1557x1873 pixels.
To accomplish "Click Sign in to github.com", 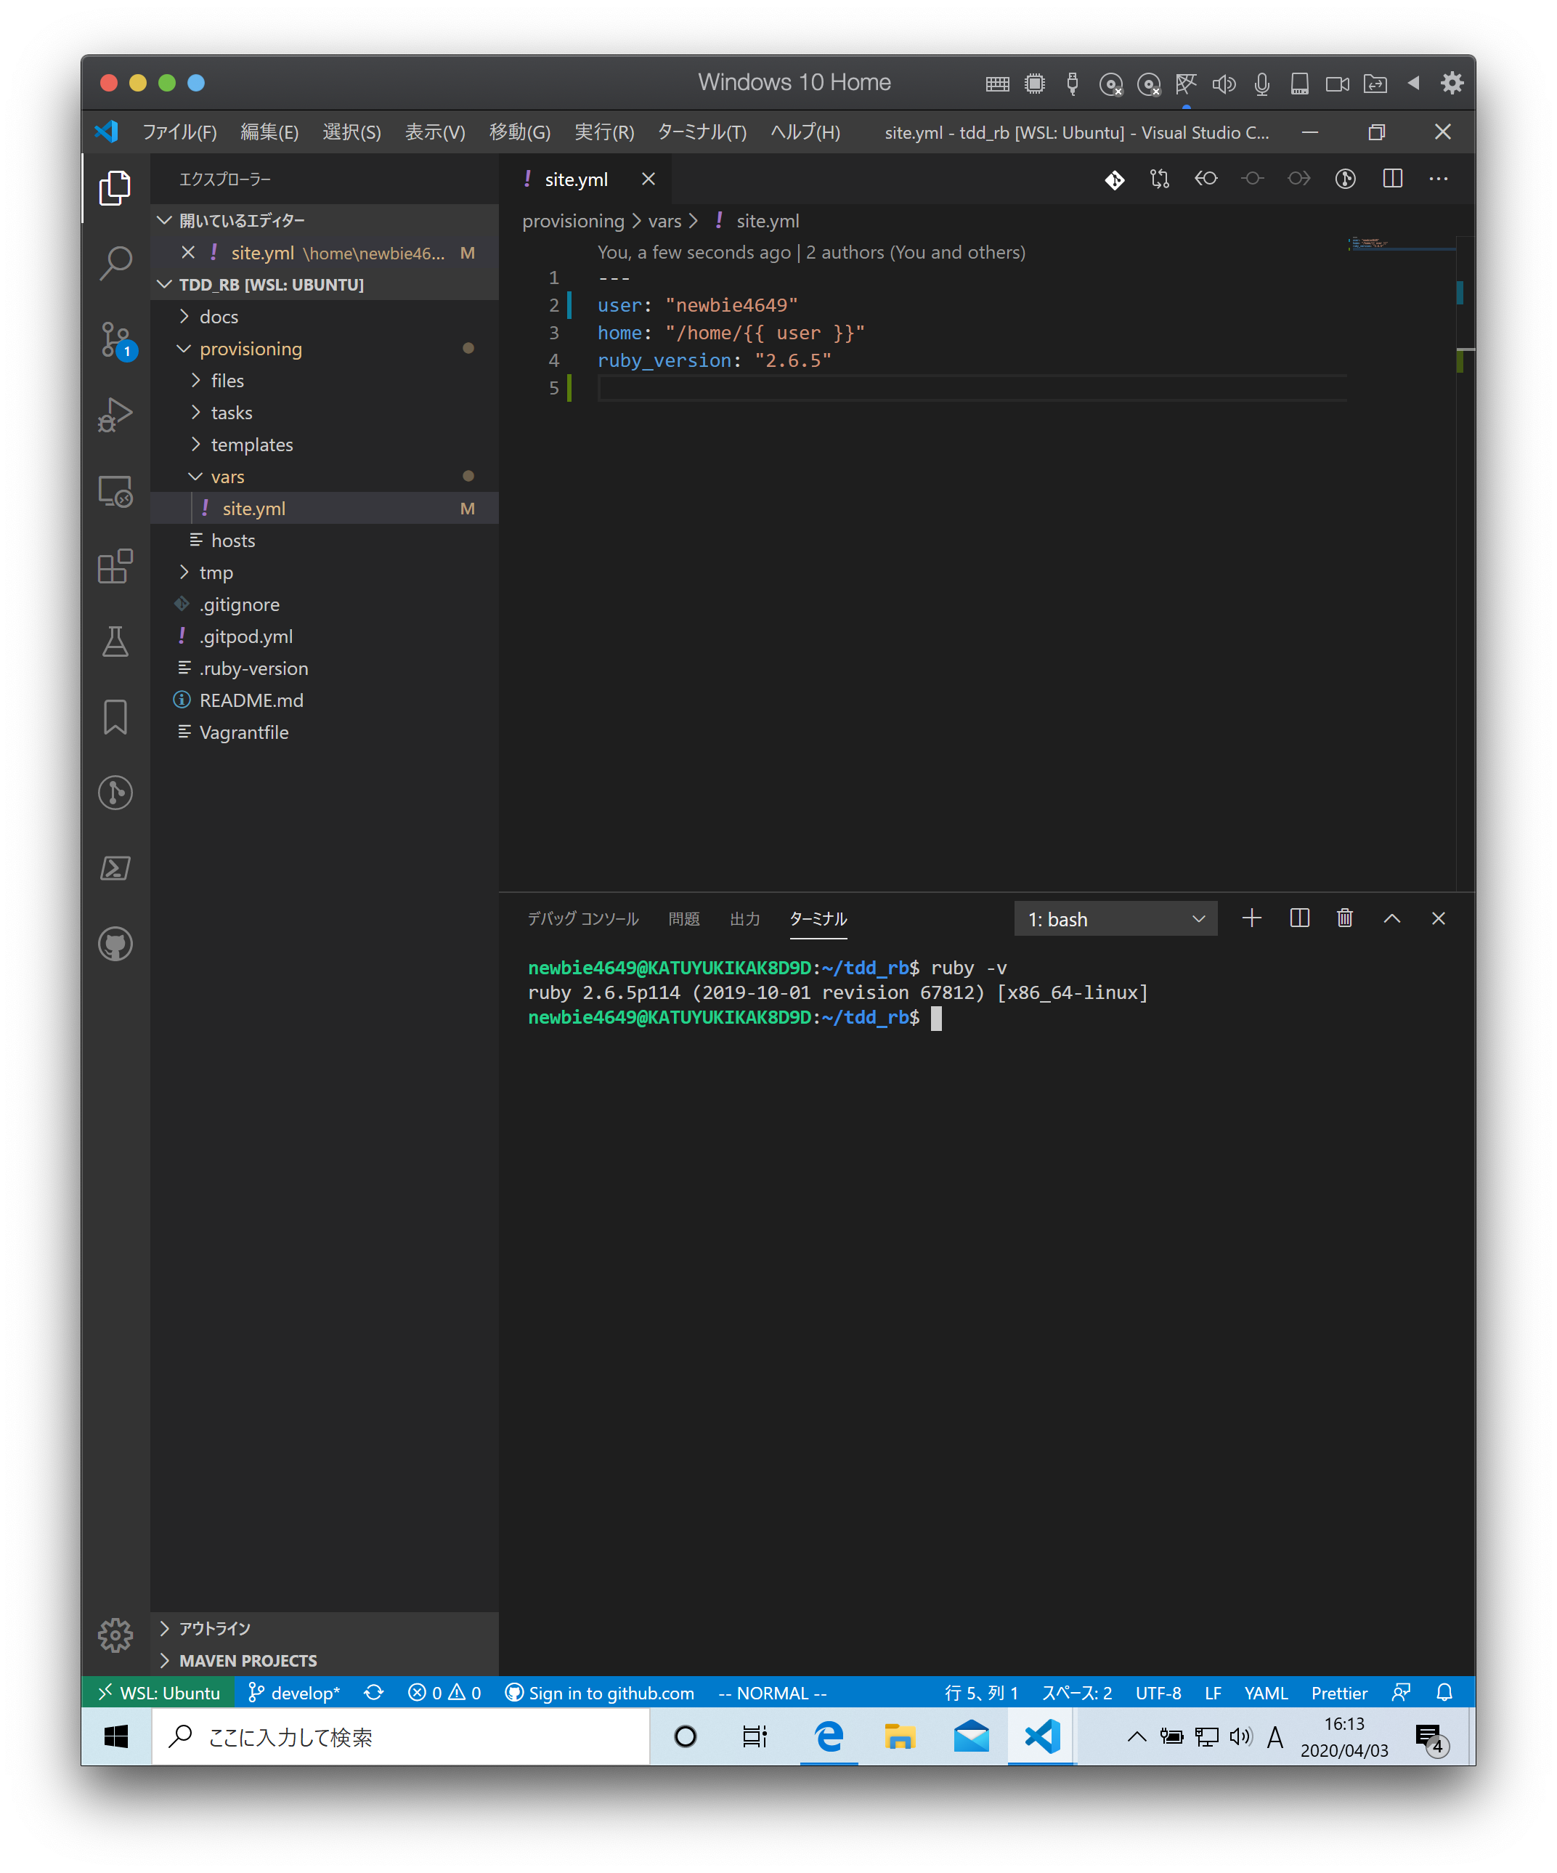I will click(x=599, y=1693).
